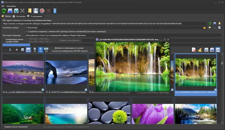Open the red gear settings icon in toolbar
This screenshot has height=130, width=225.
tap(42, 11)
